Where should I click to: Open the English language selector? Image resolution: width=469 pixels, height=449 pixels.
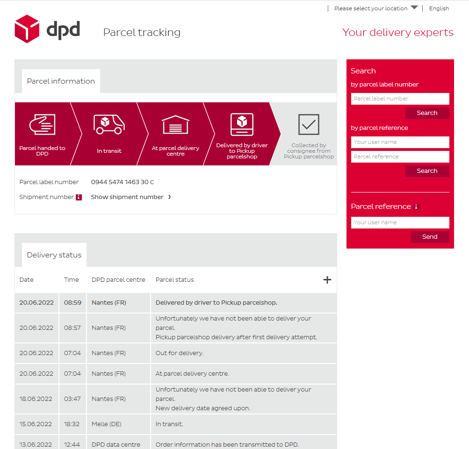pyautogui.click(x=439, y=8)
